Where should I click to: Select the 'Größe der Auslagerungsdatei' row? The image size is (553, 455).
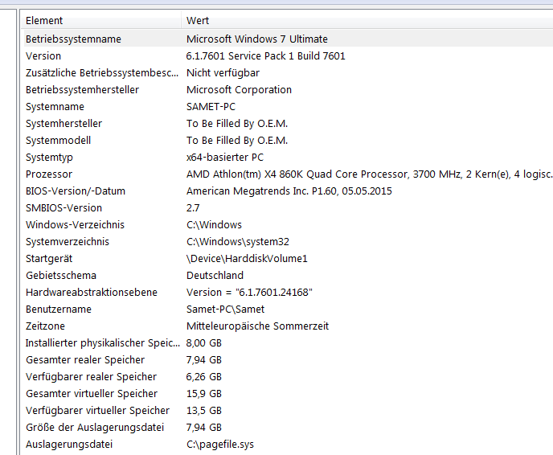click(289, 428)
